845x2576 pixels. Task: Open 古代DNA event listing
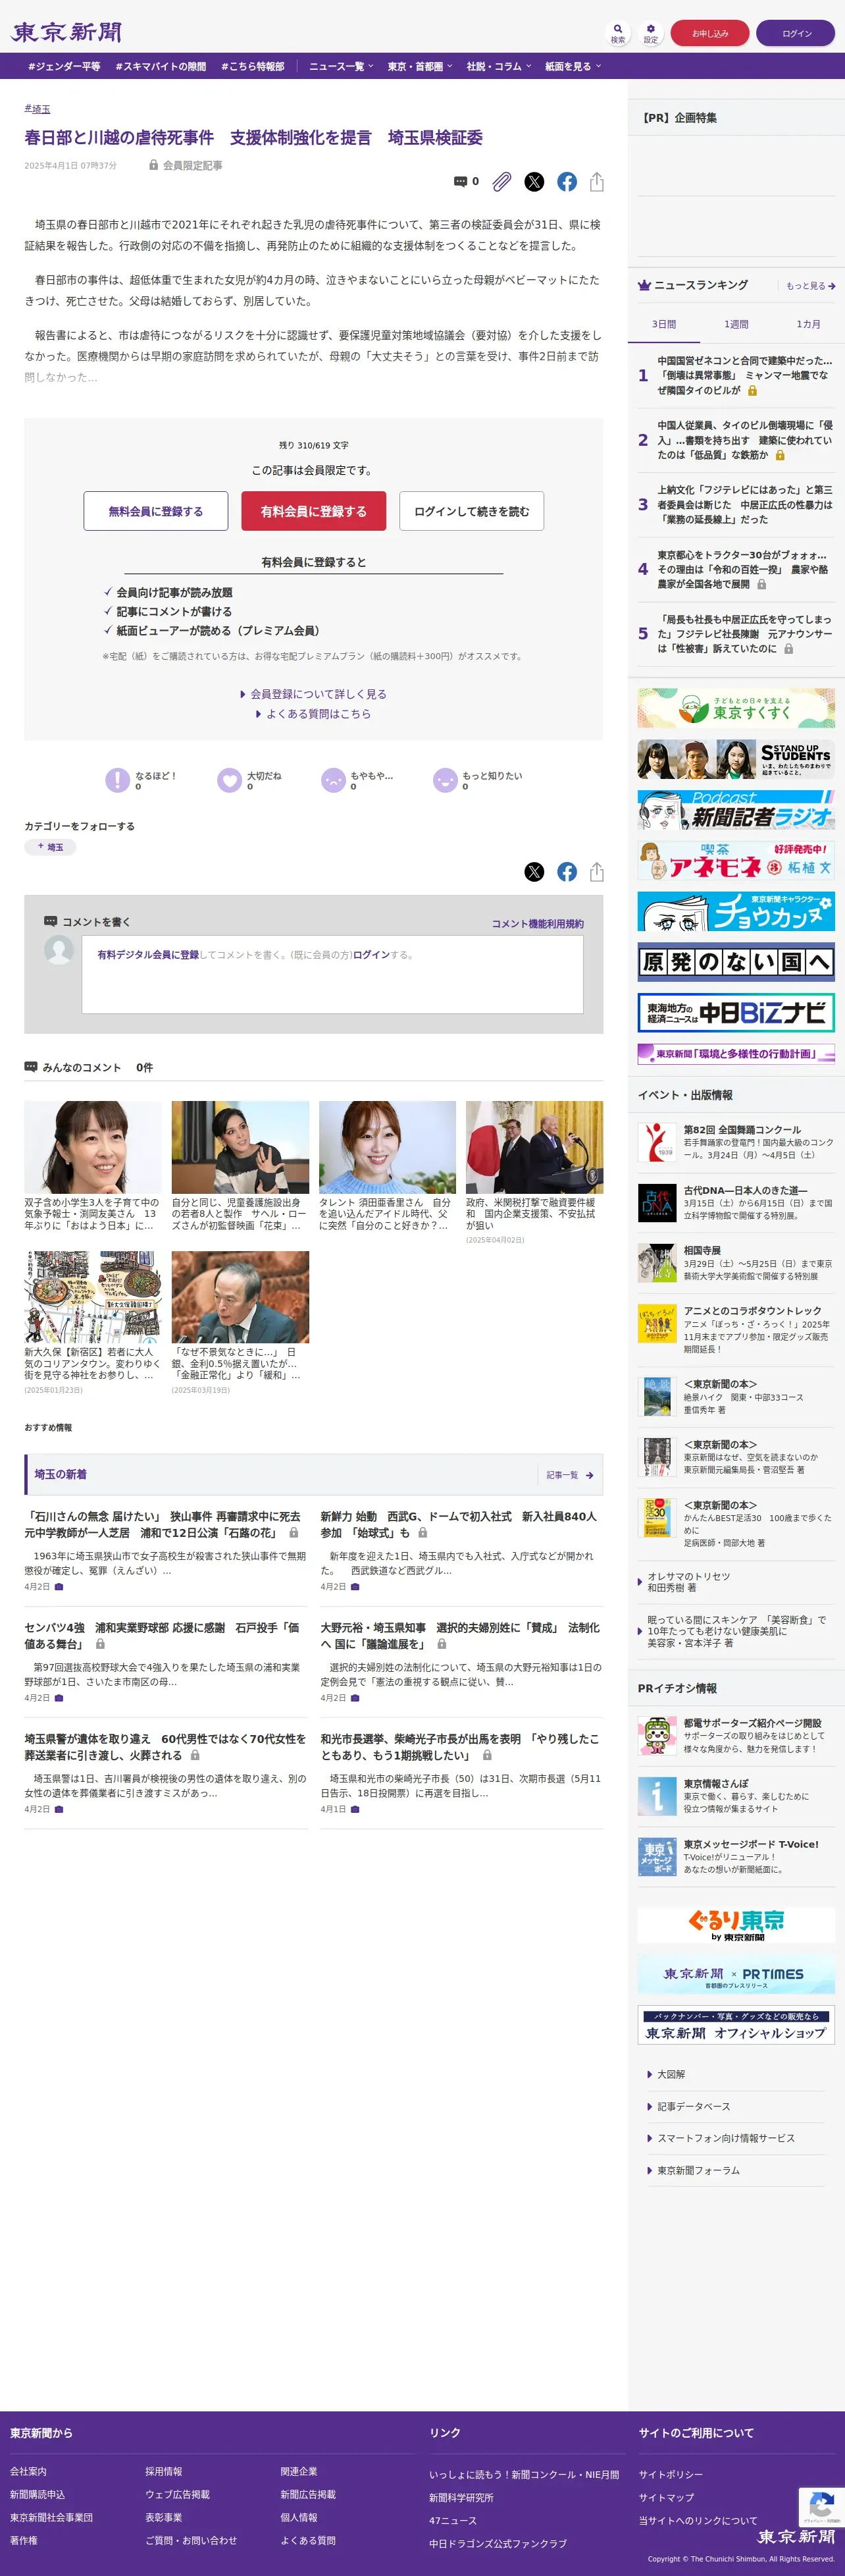point(736,1203)
